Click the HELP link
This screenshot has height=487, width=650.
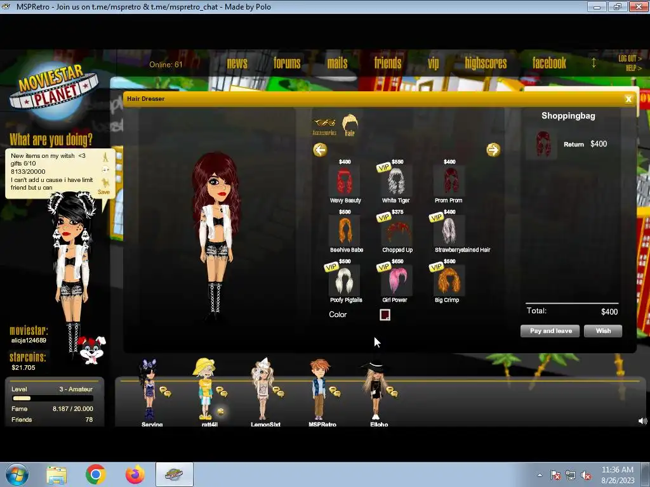click(x=633, y=68)
